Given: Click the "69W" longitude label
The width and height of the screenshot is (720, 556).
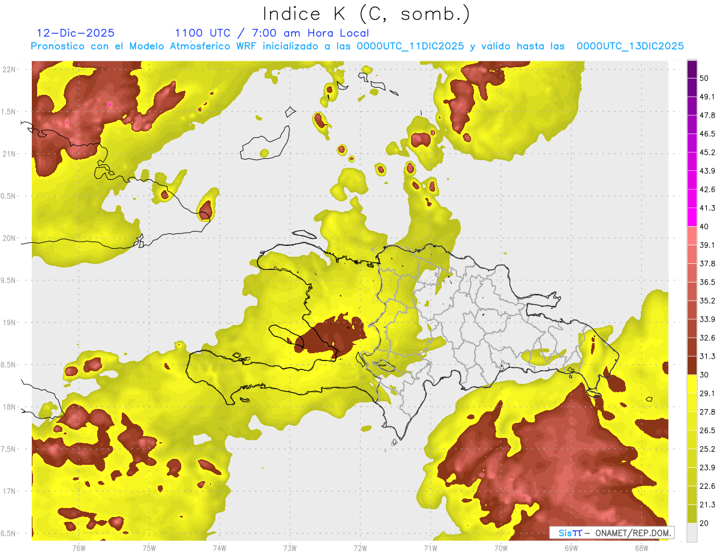Looking at the screenshot, I should click(571, 548).
